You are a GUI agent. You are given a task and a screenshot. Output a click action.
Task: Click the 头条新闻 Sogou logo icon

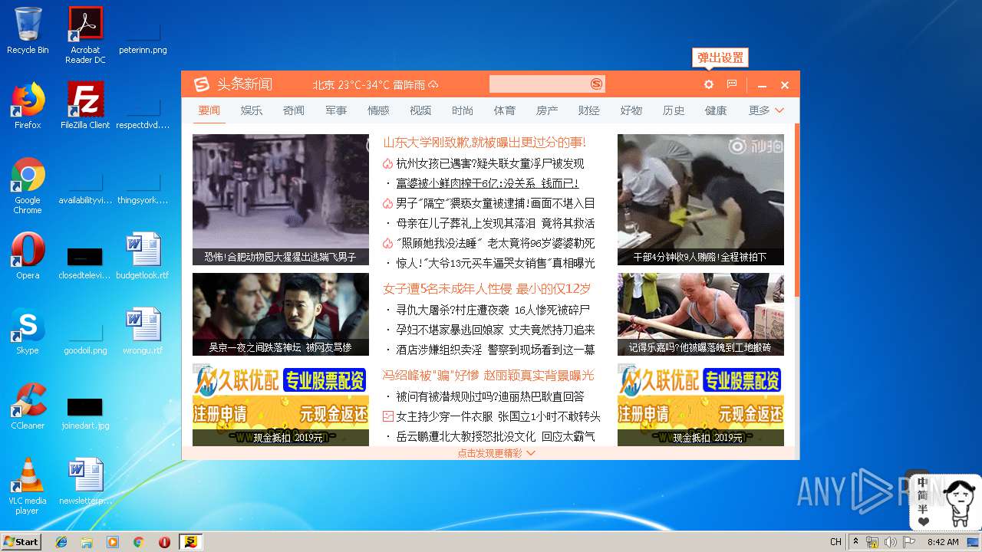pyautogui.click(x=201, y=84)
